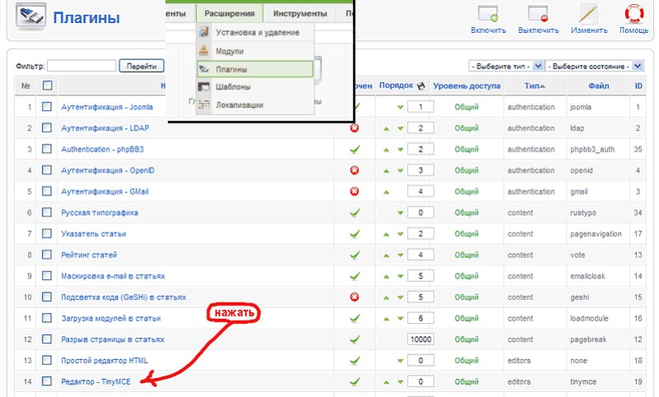Click the Включить (Enable) toolbar icon

click(x=488, y=15)
